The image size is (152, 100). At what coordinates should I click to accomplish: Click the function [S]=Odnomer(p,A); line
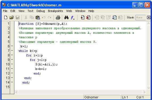click(x=43, y=24)
